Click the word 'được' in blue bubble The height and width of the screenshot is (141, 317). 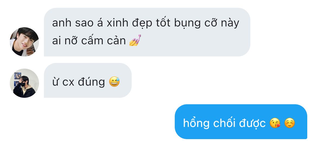click(252, 123)
